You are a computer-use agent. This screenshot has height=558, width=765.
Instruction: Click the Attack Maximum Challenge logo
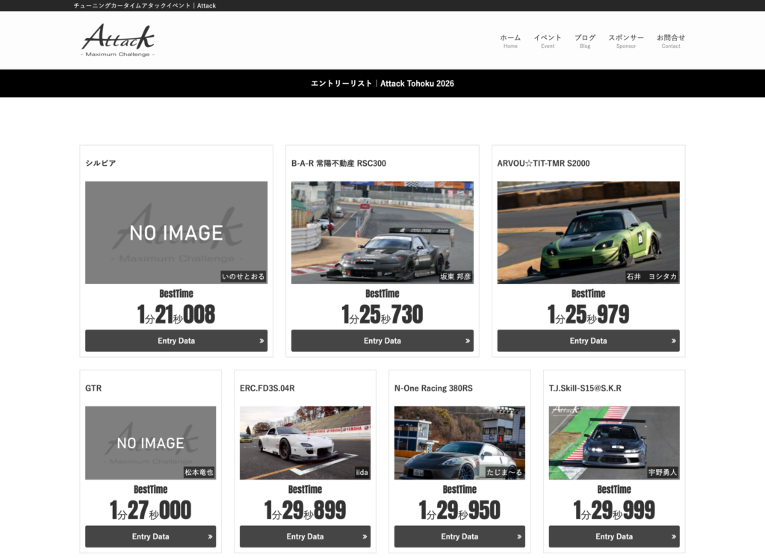(118, 40)
